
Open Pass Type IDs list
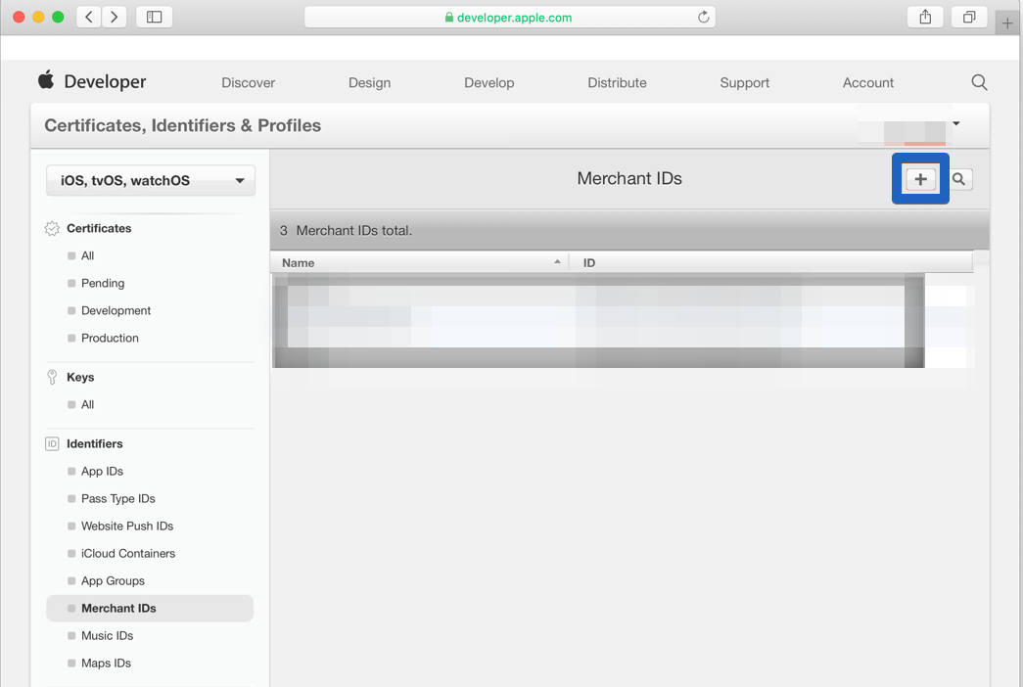[118, 498]
